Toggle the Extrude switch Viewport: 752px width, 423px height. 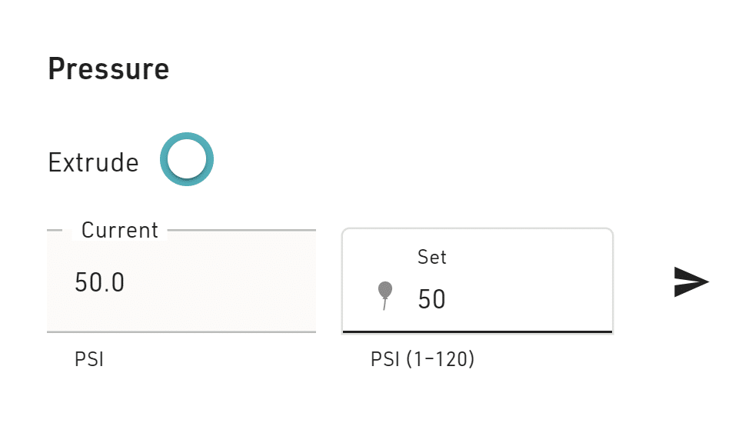pyautogui.click(x=186, y=160)
